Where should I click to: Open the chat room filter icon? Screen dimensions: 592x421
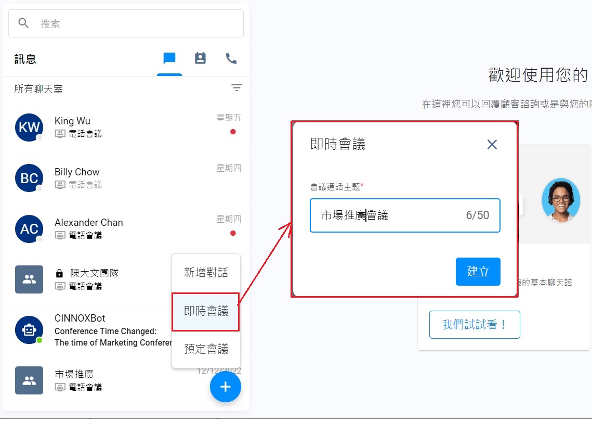[236, 88]
